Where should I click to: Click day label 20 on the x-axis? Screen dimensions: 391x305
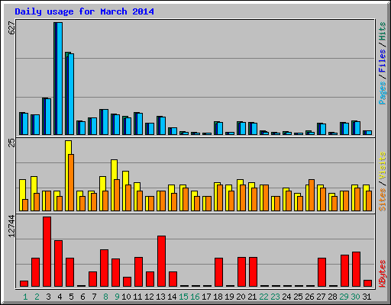(241, 297)
